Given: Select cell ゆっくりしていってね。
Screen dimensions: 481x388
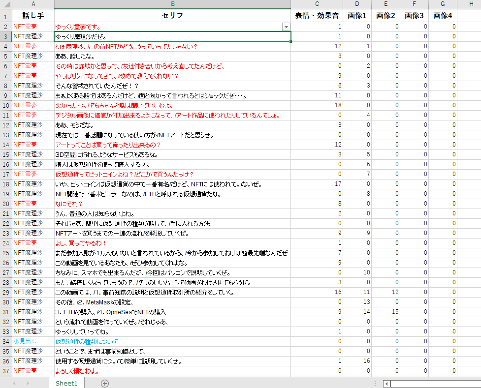Looking at the screenshot, I should coord(173,331).
